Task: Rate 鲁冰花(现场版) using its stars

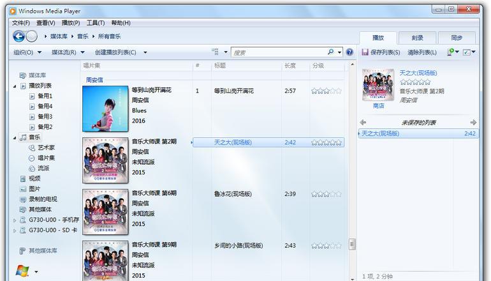Action: coord(326,194)
